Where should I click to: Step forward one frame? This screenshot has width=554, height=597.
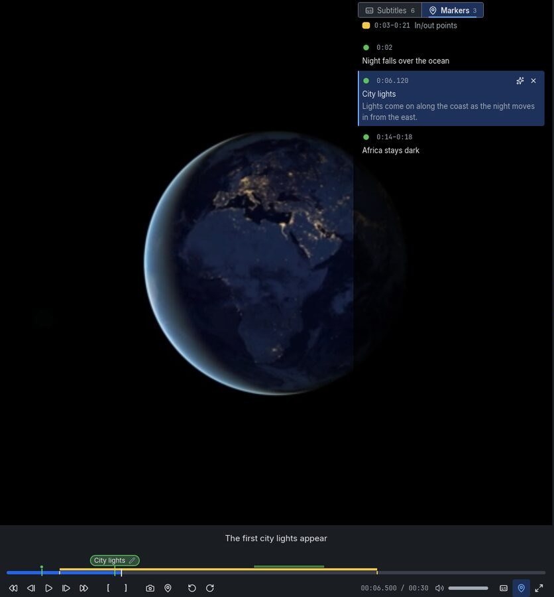pos(66,588)
